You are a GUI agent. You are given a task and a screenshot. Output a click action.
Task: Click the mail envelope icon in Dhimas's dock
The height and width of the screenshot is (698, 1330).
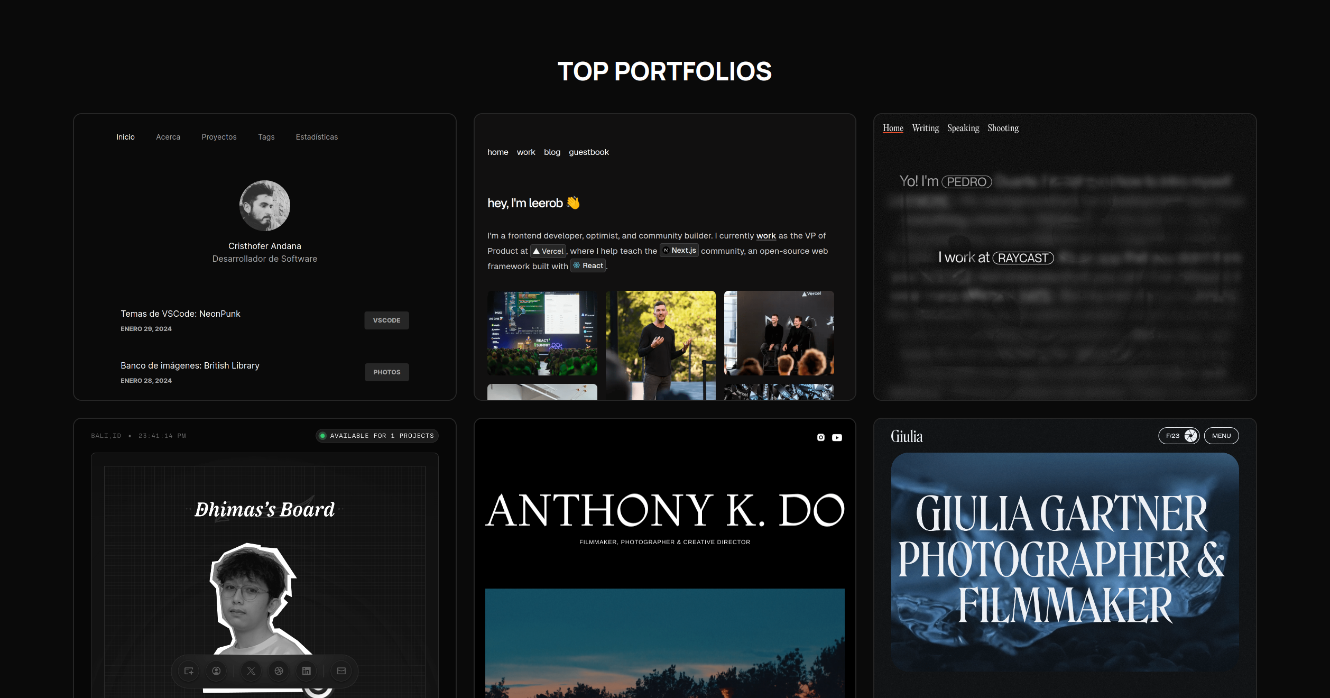click(341, 671)
